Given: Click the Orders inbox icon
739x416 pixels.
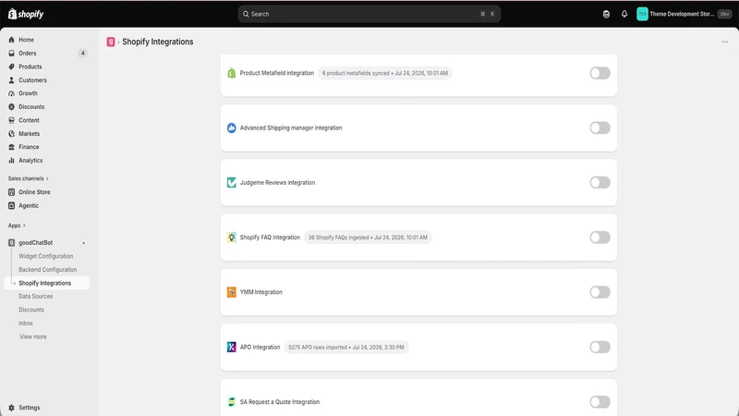Looking at the screenshot, I should (x=11, y=54).
